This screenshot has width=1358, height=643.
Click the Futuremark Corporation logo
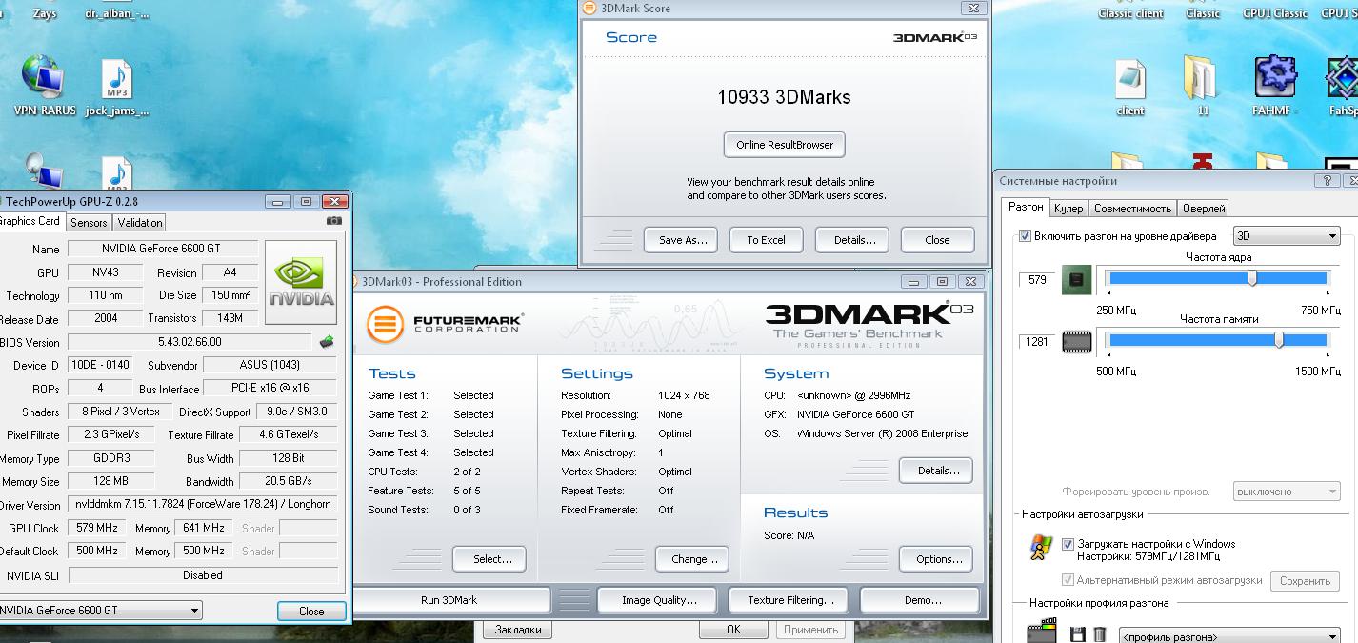(x=446, y=323)
